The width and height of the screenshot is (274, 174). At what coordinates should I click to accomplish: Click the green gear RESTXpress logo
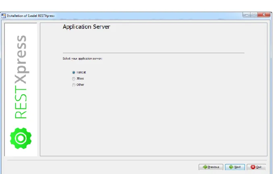click(x=21, y=138)
